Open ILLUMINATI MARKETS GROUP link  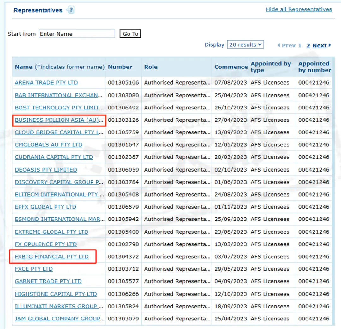[59, 306]
